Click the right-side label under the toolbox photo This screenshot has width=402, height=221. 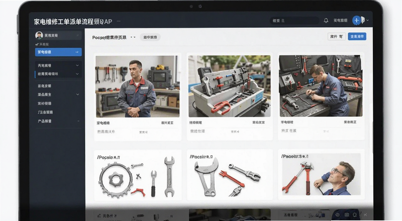[259, 123]
